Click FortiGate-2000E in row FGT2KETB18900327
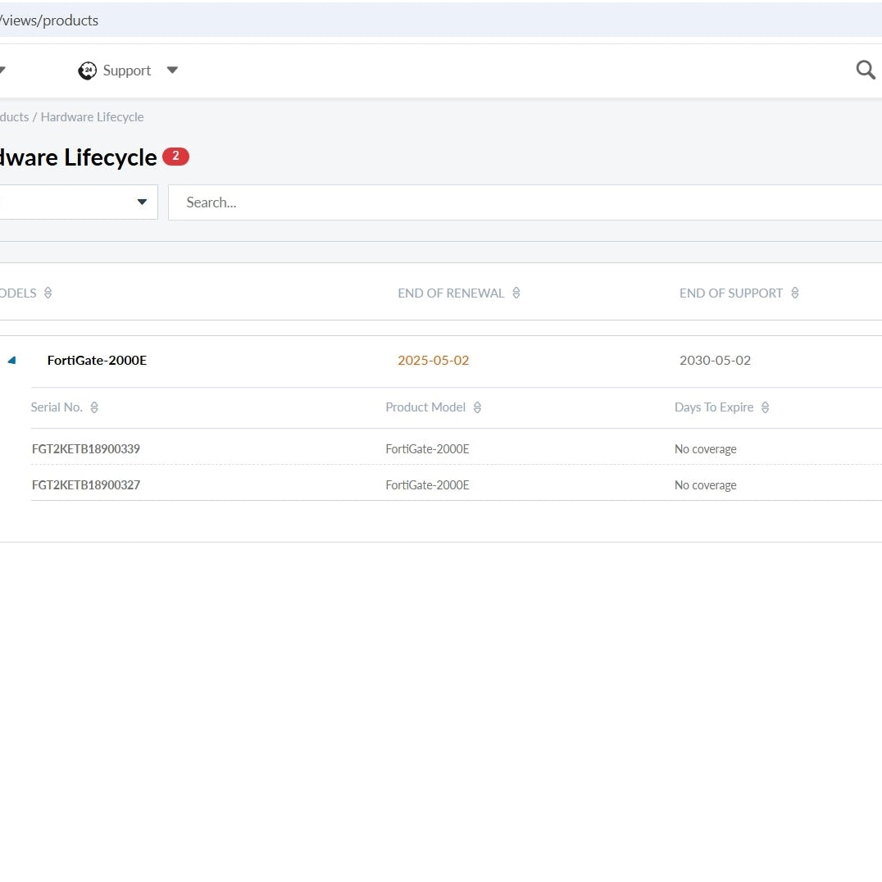The image size is (882, 882). pos(428,485)
